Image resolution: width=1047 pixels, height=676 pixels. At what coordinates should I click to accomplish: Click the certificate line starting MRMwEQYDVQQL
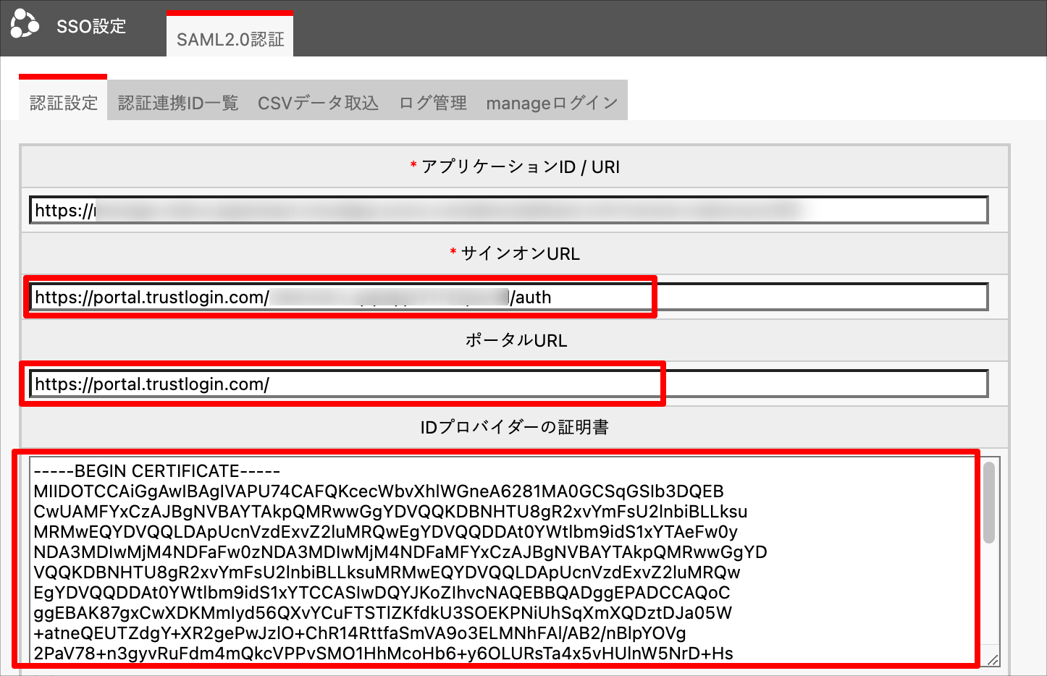tap(385, 531)
